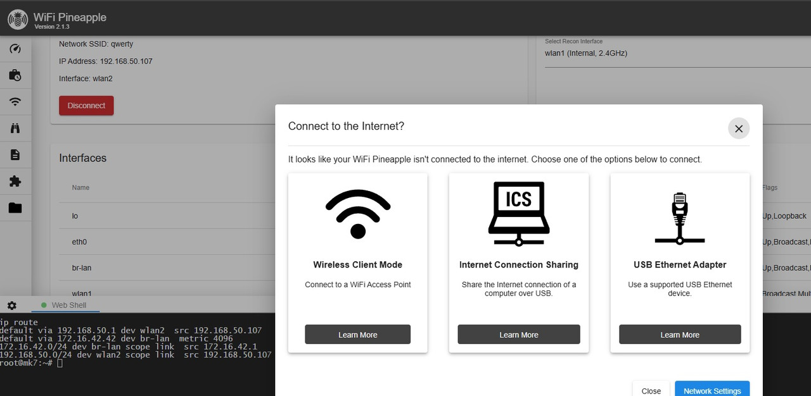Click Learn More under Internet Connection Sharing
811x396 pixels.
pyautogui.click(x=519, y=335)
